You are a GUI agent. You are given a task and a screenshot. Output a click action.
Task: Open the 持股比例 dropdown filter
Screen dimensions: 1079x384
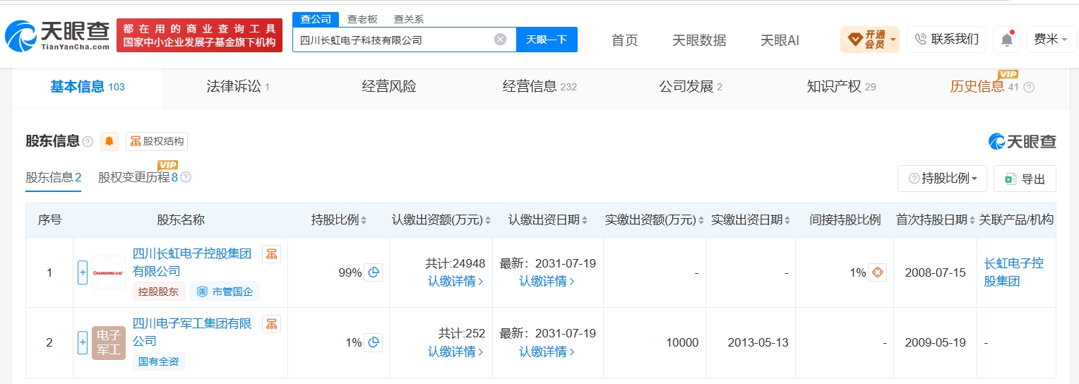[x=942, y=179]
